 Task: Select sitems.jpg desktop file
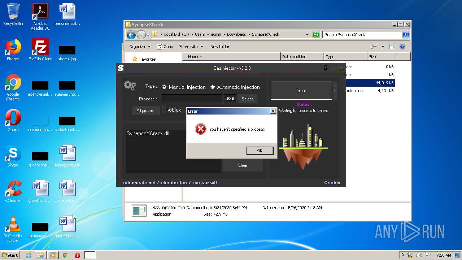coord(67,53)
